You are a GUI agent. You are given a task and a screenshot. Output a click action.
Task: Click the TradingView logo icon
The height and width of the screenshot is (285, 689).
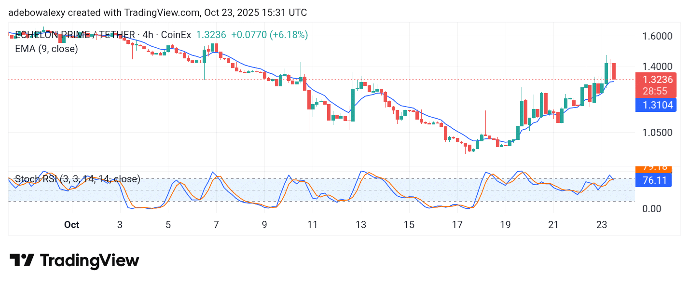point(22,260)
